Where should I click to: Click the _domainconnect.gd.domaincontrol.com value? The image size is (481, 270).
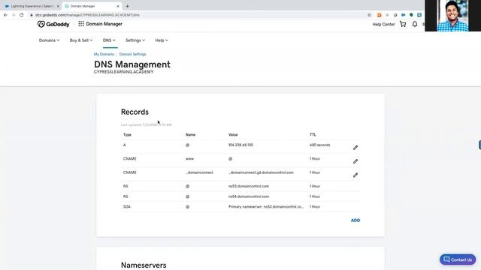coord(261,172)
